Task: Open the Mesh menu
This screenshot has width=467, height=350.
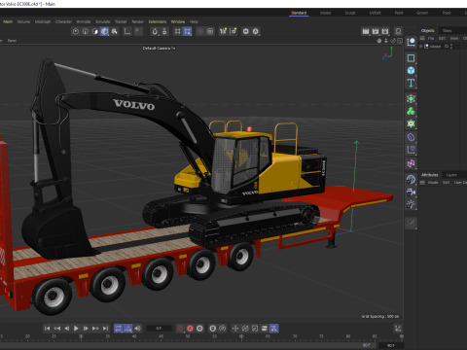Action: point(8,21)
